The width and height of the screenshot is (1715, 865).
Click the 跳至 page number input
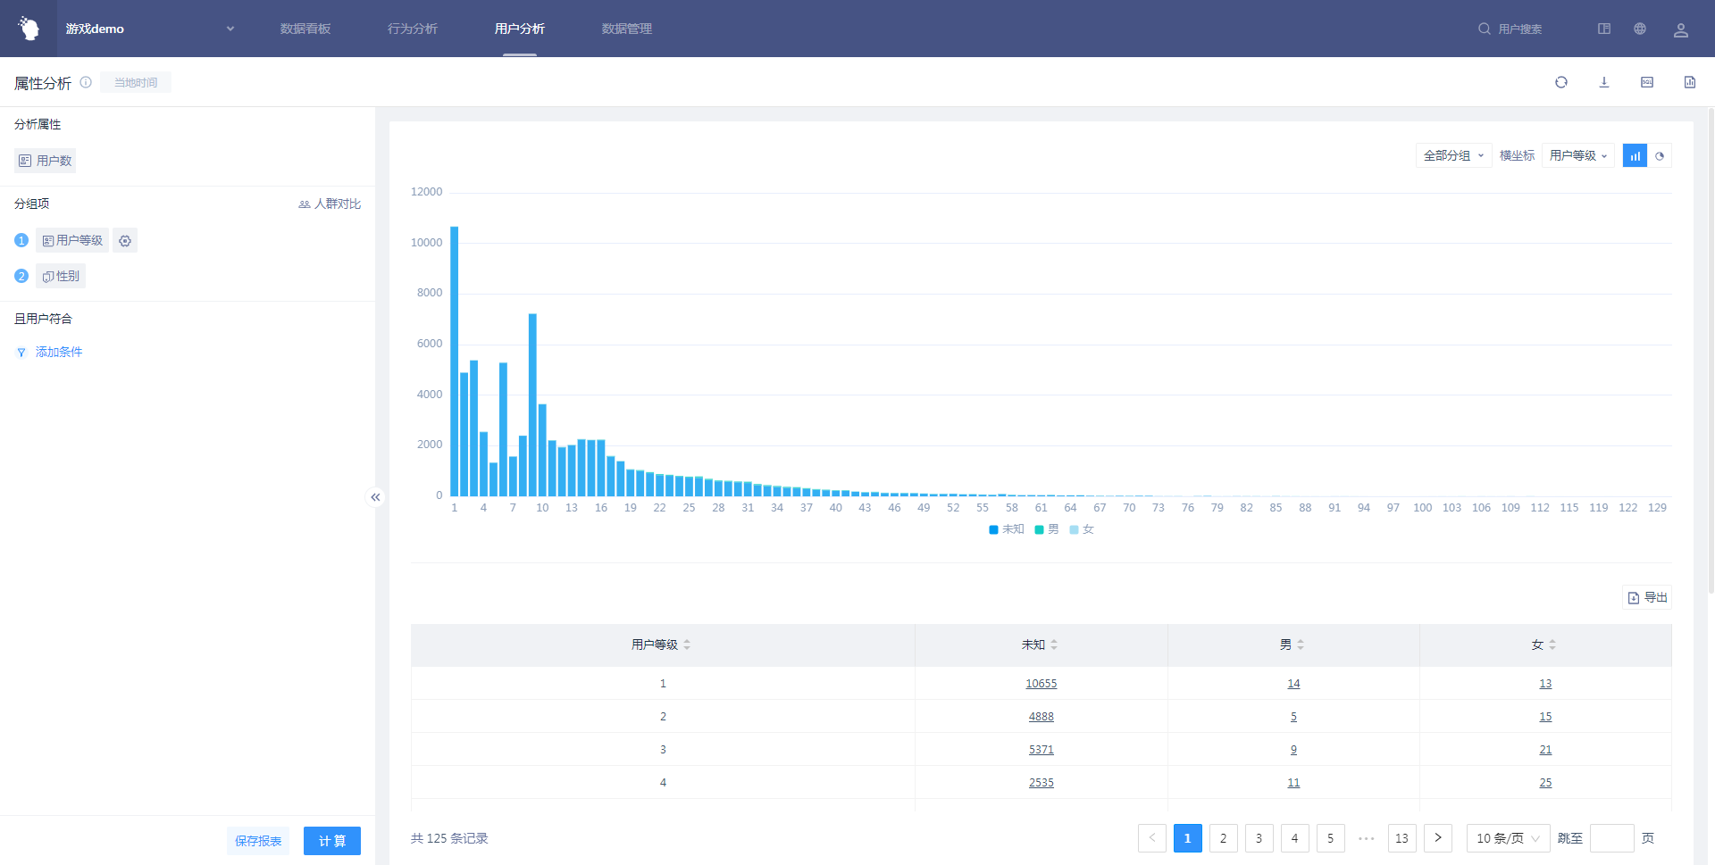click(x=1611, y=838)
